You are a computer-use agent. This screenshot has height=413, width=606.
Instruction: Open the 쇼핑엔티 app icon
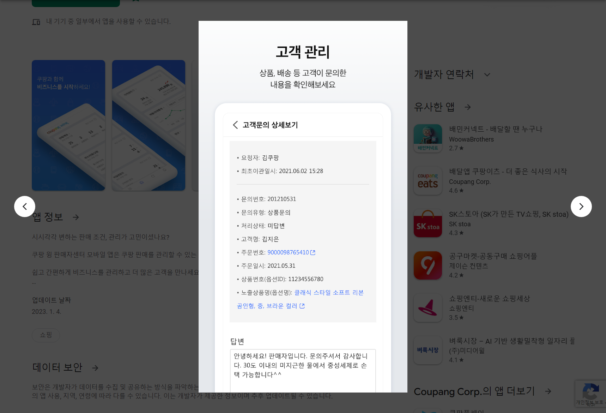click(x=428, y=307)
